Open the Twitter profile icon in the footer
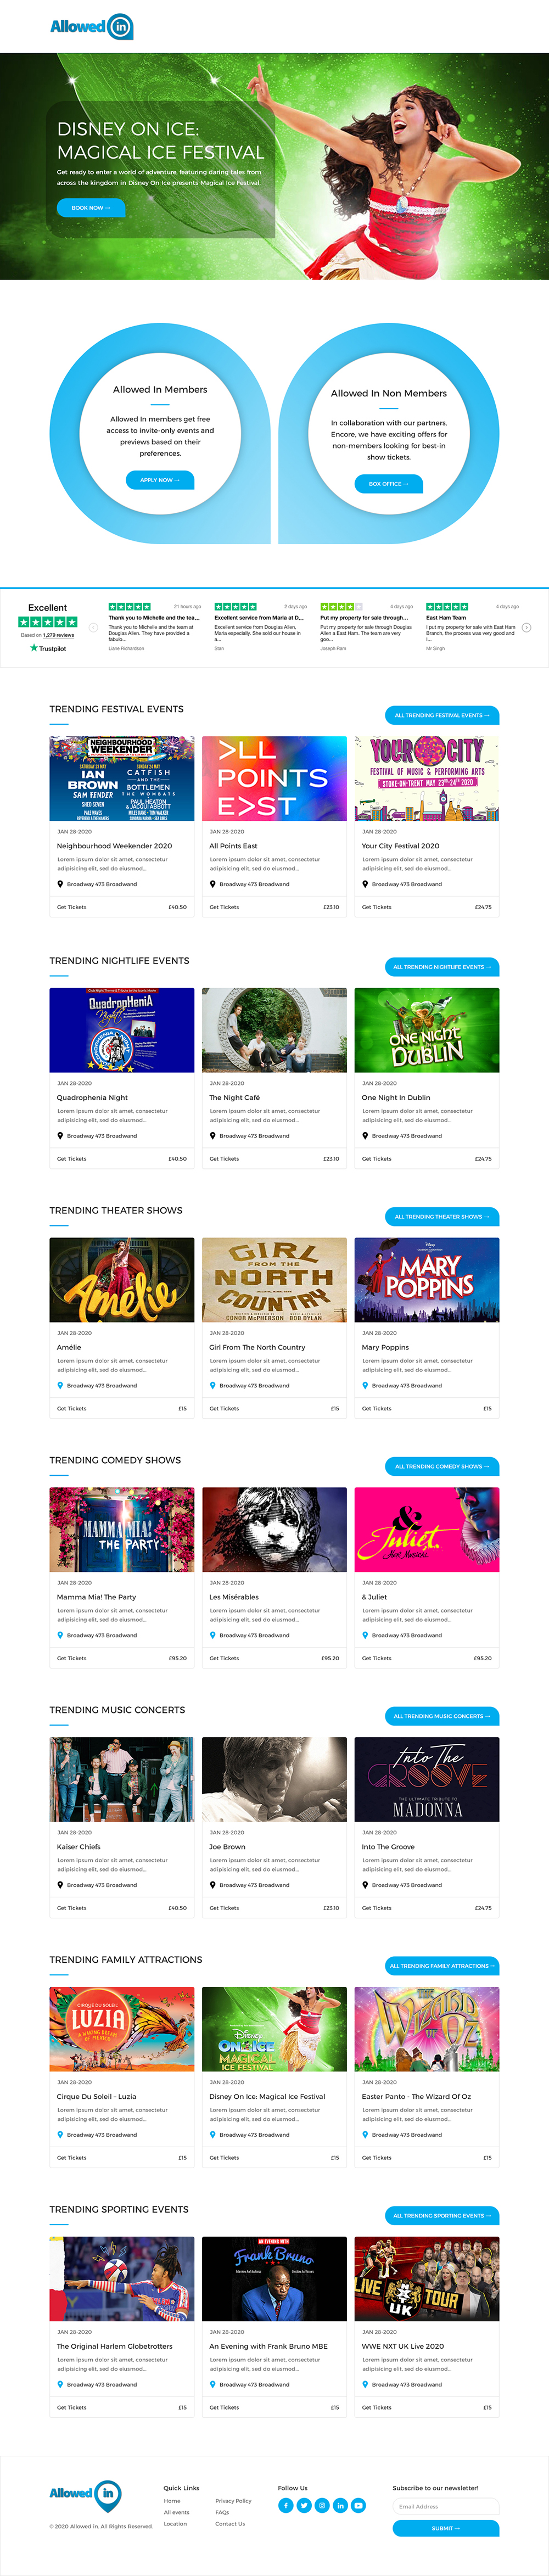The height and width of the screenshot is (2576, 549). point(303,2505)
